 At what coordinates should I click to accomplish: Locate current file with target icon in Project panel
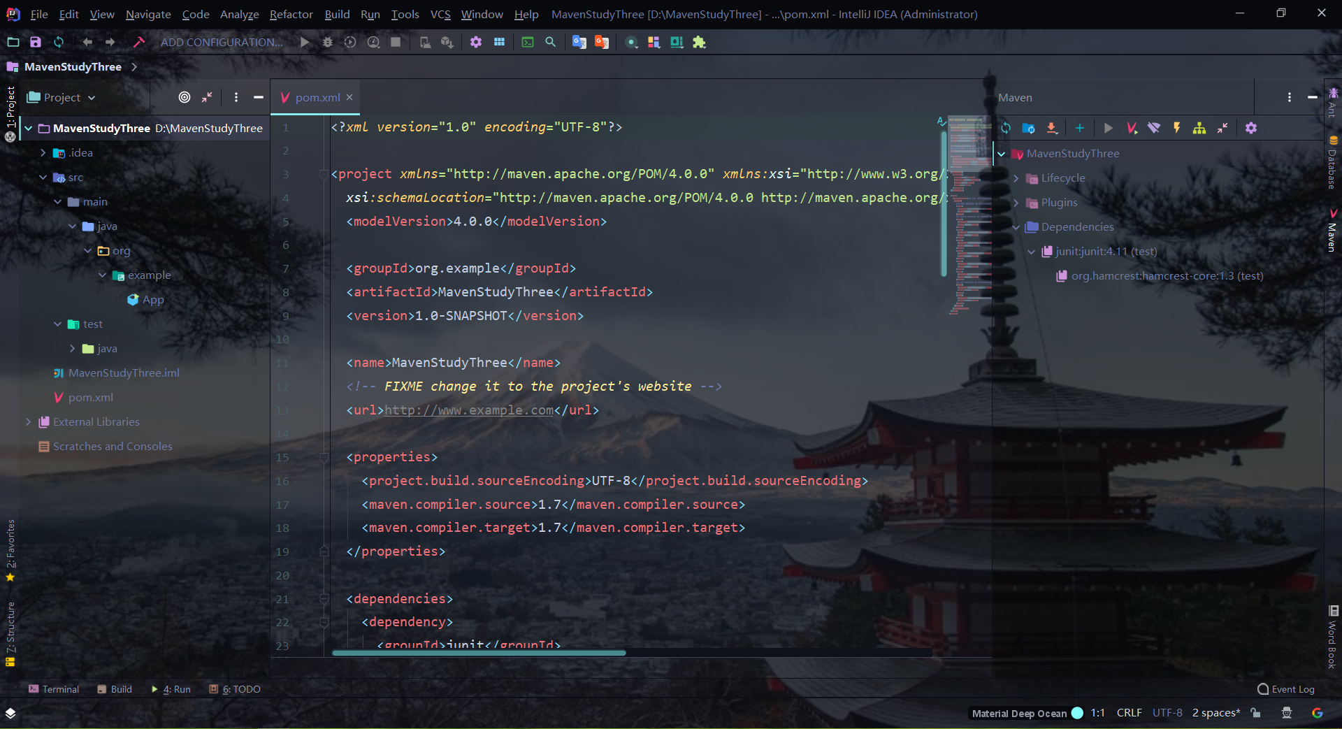[185, 97]
